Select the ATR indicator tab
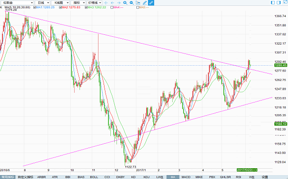This screenshot has height=179, width=288. coord(55,177)
